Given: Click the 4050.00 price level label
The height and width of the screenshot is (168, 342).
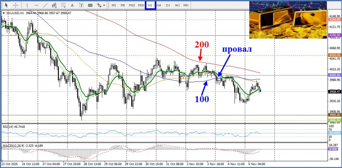Looking at the screenshot, I should (x=334, y=55).
